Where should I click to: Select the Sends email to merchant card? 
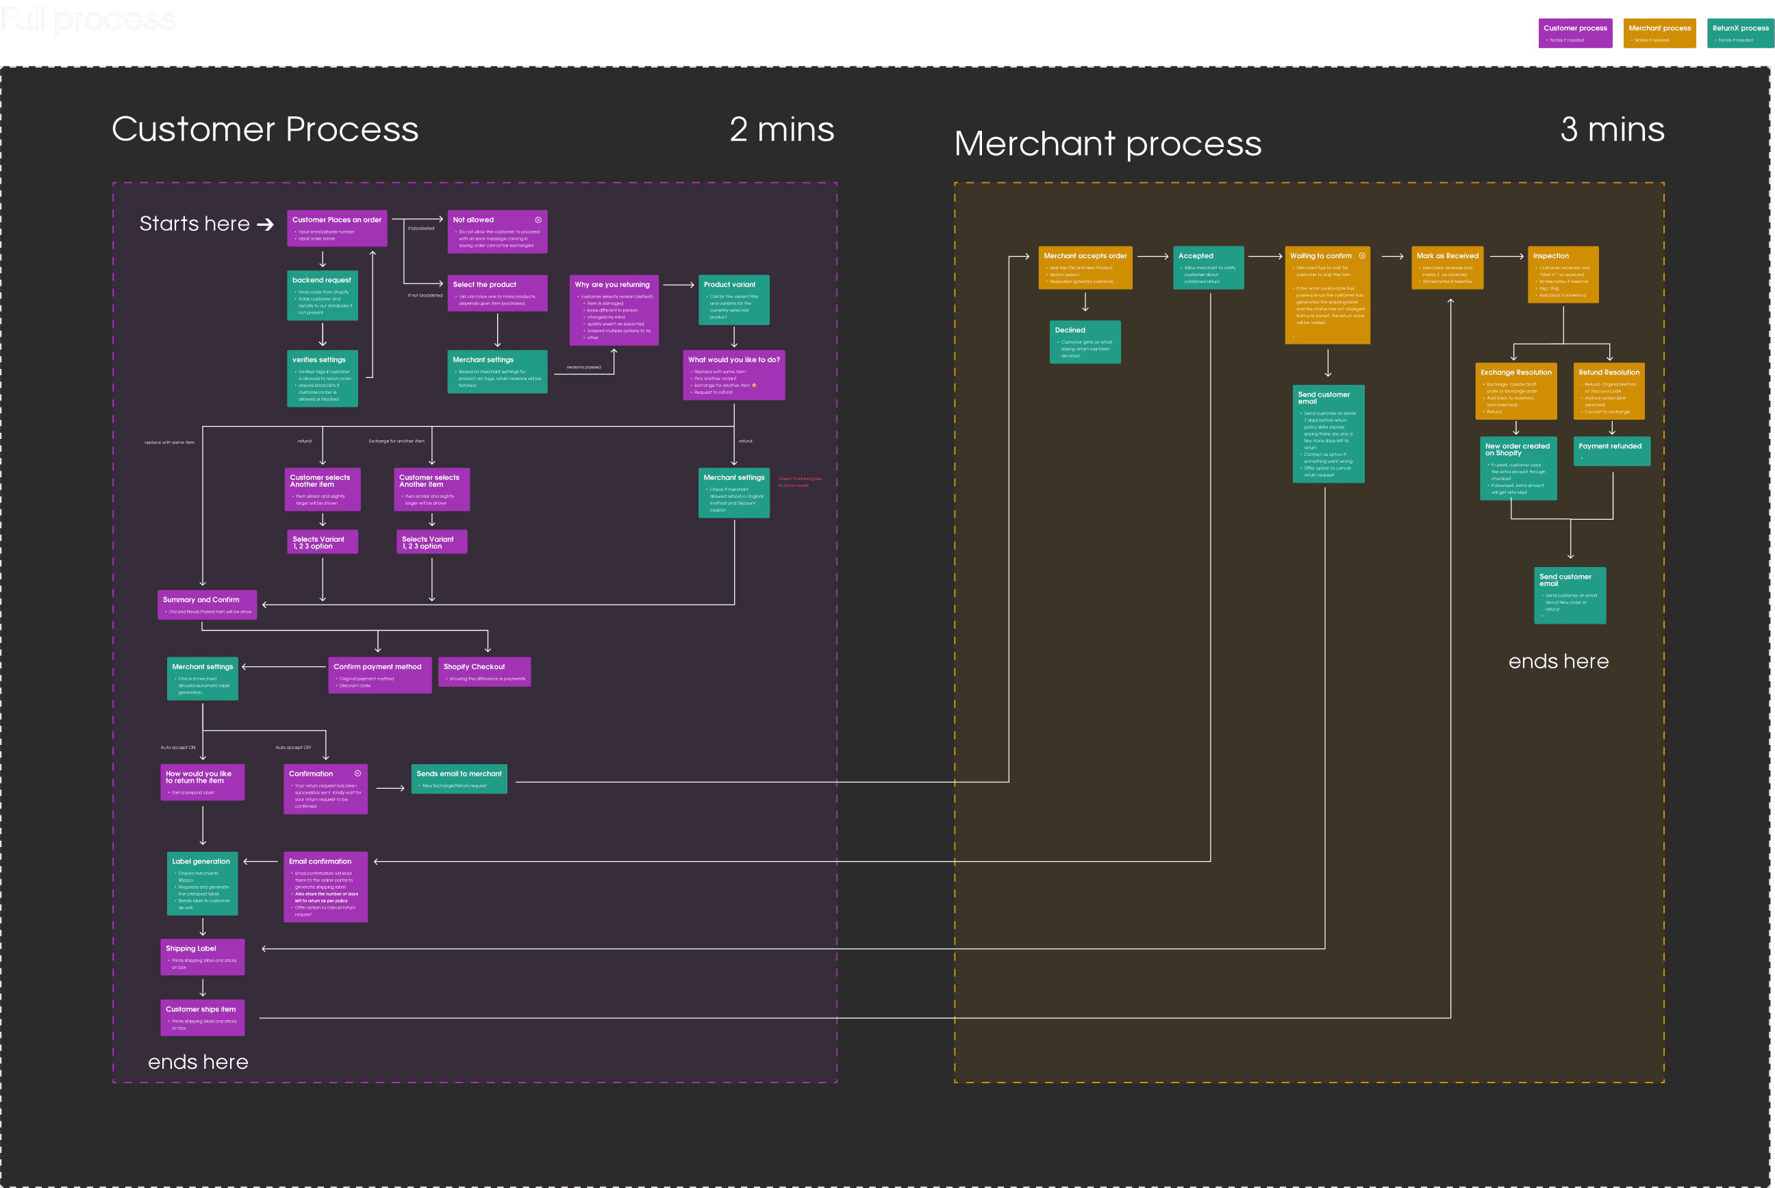pyautogui.click(x=459, y=778)
